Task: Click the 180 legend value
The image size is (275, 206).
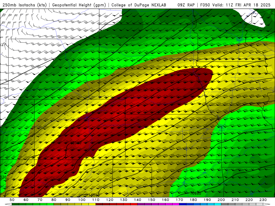Action: point(194,200)
